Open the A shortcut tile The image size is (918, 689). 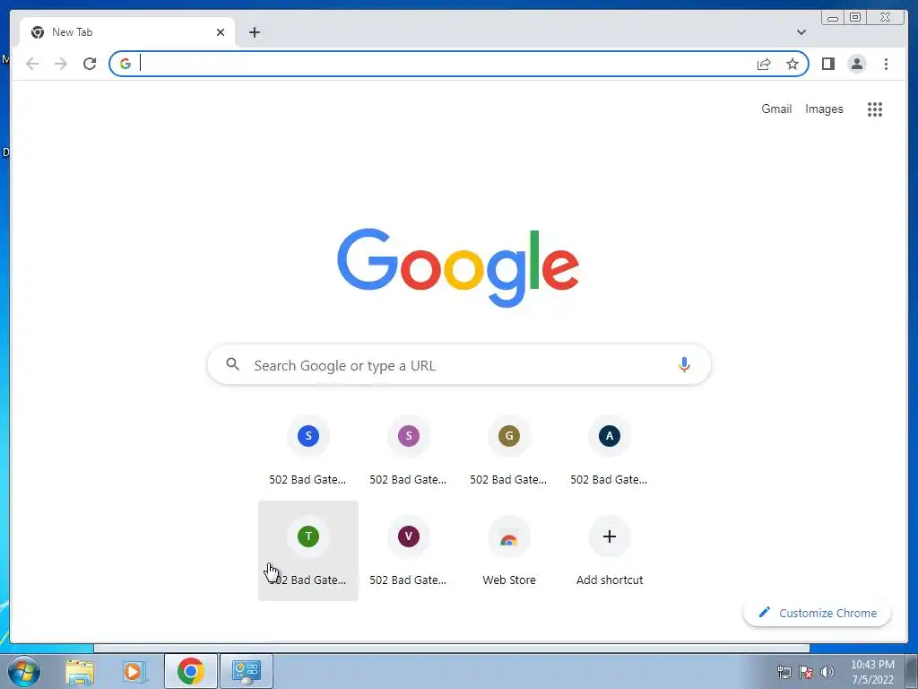pos(609,450)
